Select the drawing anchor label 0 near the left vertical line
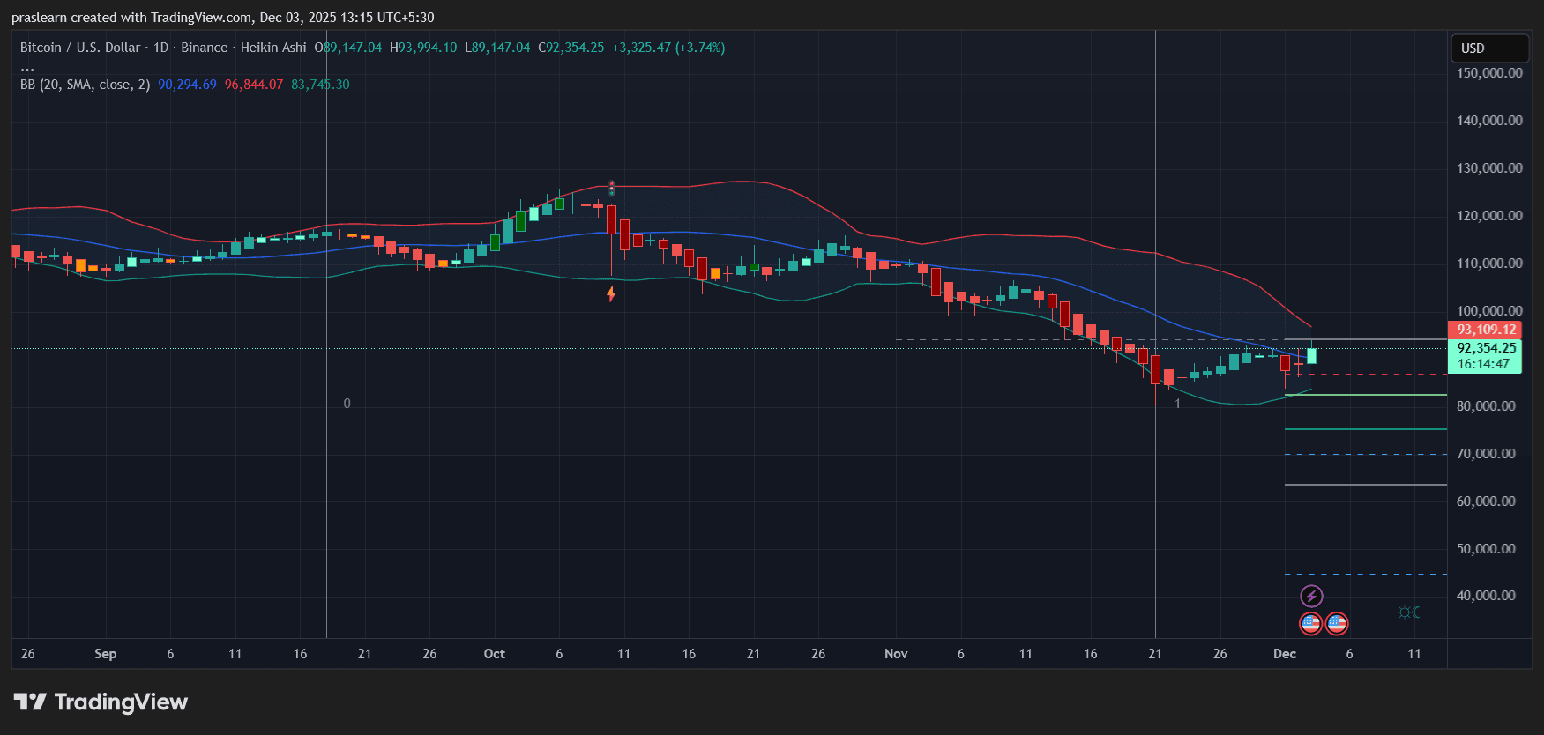1544x735 pixels. [347, 404]
